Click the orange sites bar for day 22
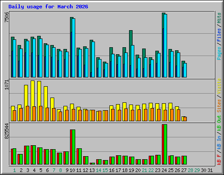The width and height of the screenshot is (224, 175). [x=152, y=115]
